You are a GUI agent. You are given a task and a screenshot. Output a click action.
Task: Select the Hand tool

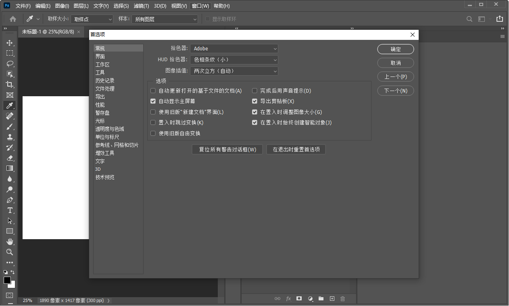[10, 242]
